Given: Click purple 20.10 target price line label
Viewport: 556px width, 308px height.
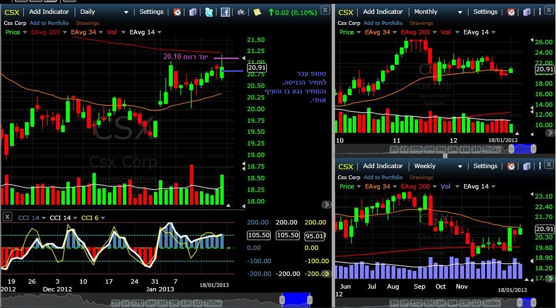Looking at the screenshot, I should [186, 56].
